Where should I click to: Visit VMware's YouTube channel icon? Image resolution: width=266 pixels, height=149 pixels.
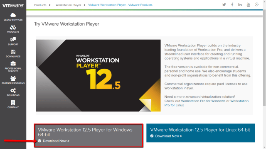[249, 5]
